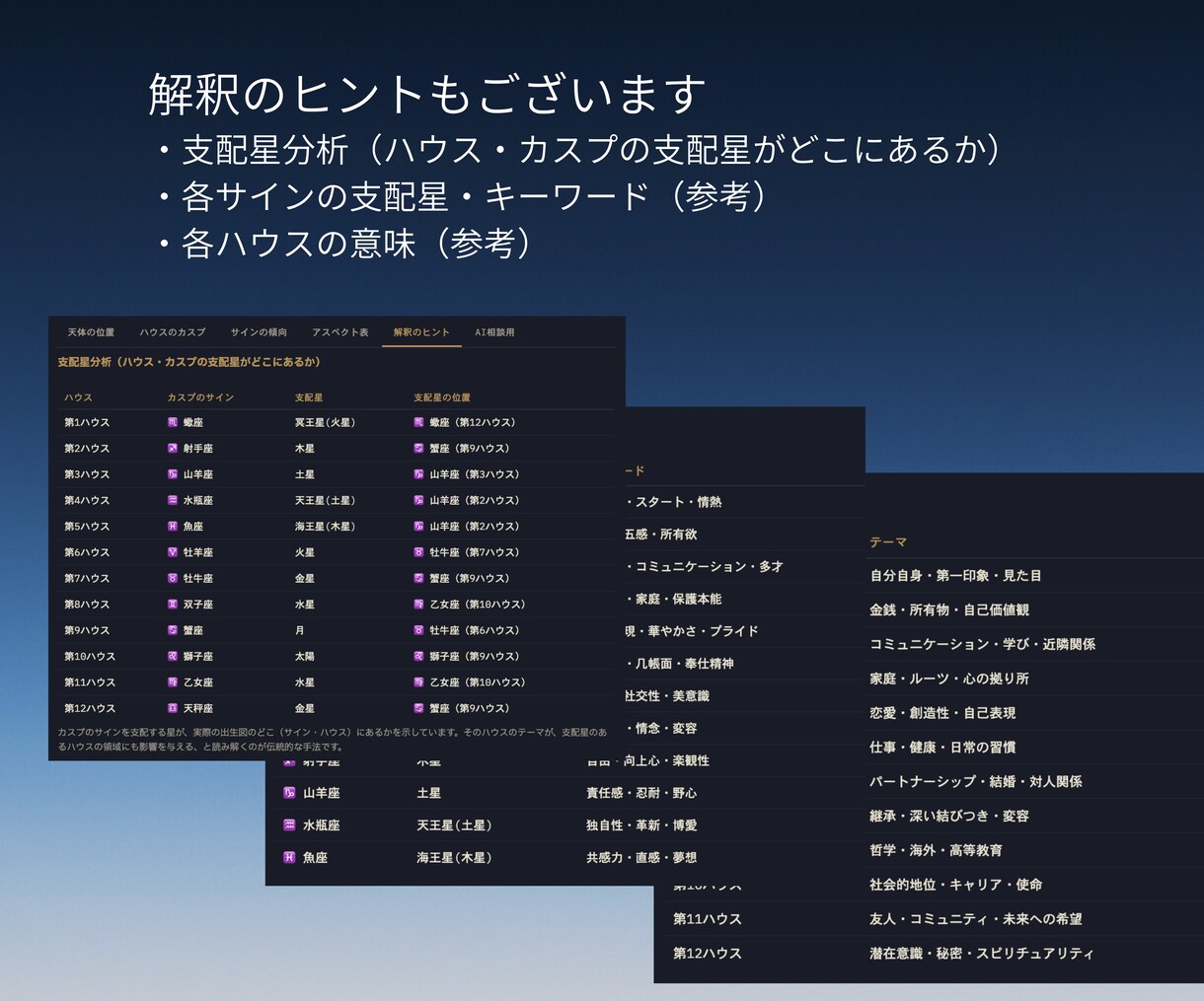Image resolution: width=1204 pixels, height=1001 pixels.
Task: Click Leo icon before 獅子座（第9ハウス）
Action: (419, 656)
